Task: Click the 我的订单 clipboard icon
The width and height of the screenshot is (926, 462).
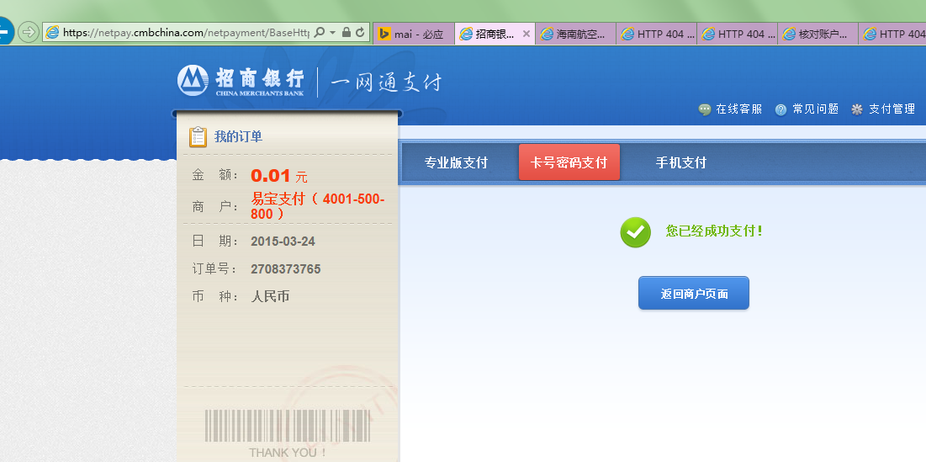Action: 198,136
